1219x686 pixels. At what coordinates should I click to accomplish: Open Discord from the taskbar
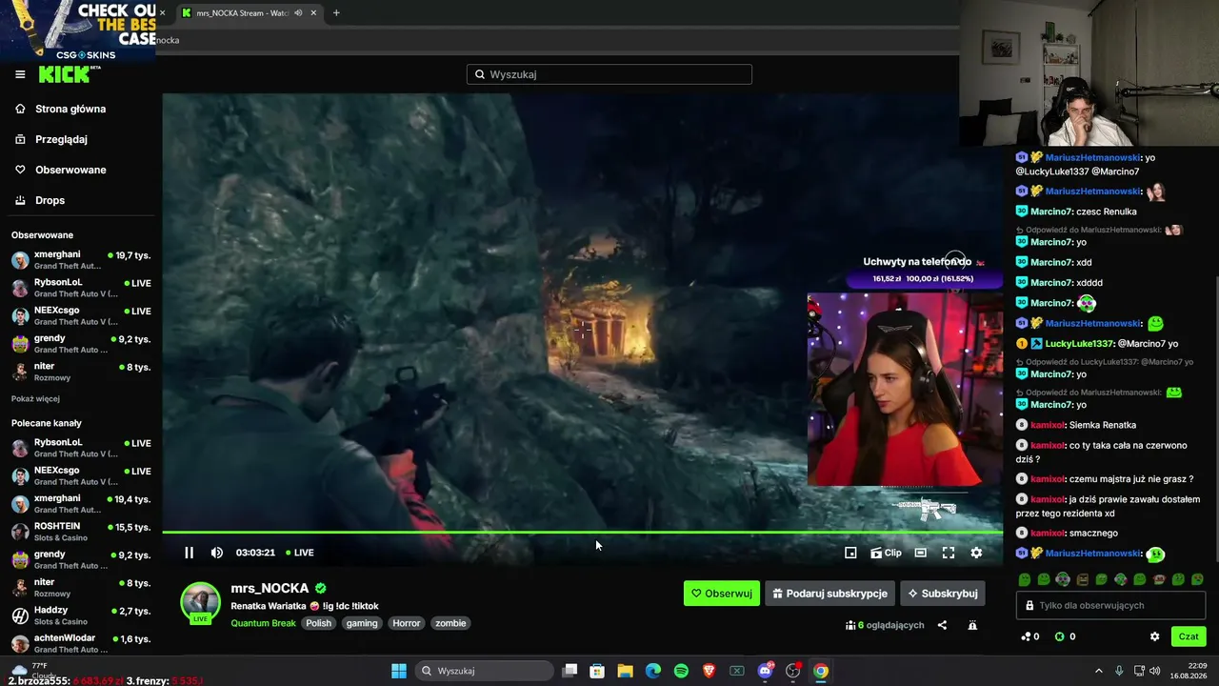coord(765,671)
